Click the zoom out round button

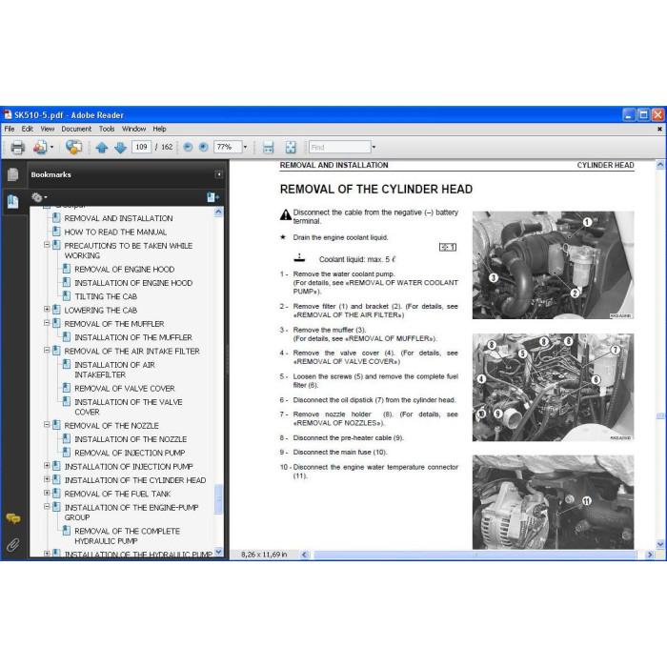point(188,147)
